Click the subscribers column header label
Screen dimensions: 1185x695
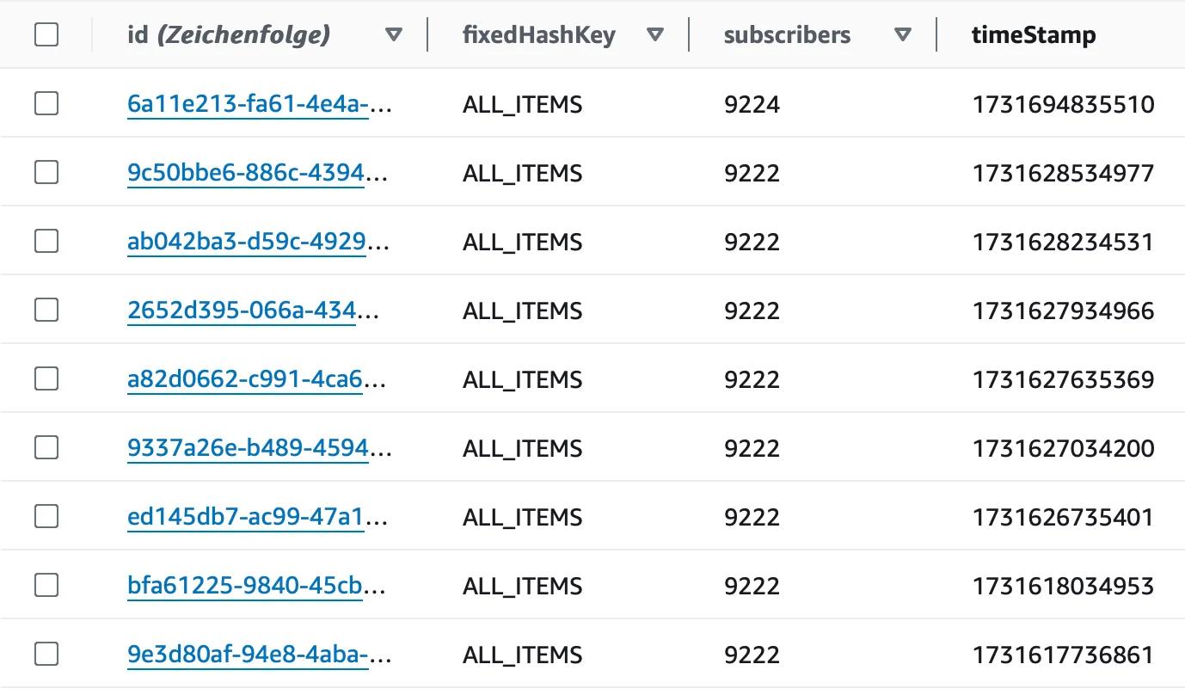[787, 35]
